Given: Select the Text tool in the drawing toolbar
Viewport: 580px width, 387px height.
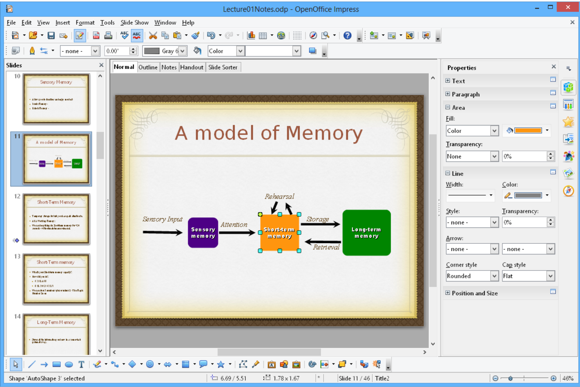Looking at the screenshot, I should click(x=81, y=364).
